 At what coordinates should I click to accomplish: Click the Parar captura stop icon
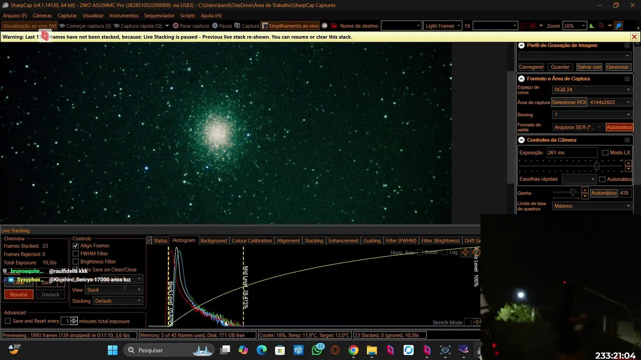tap(176, 26)
